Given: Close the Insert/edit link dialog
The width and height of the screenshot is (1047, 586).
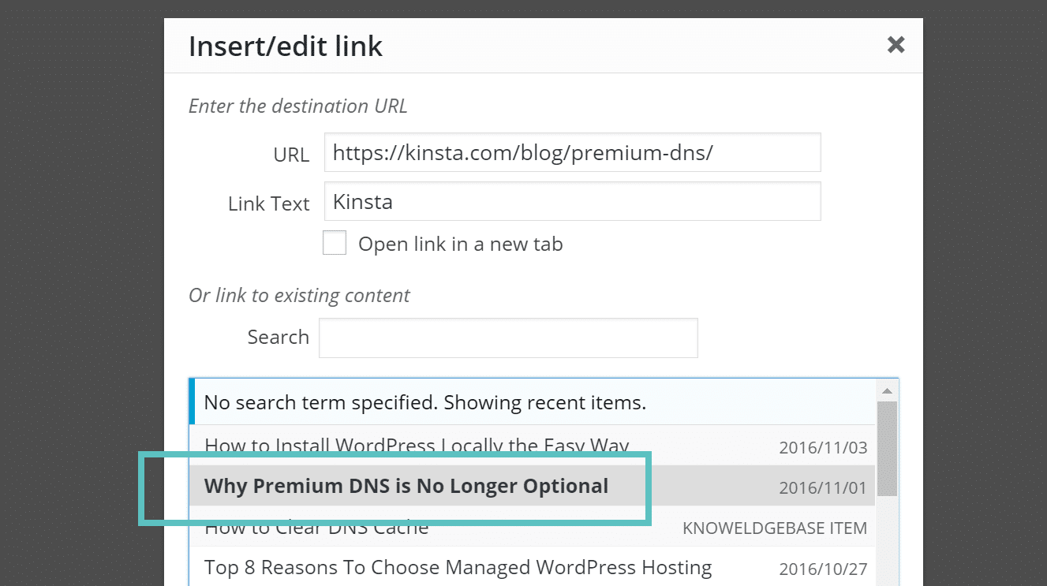Looking at the screenshot, I should pos(896,45).
